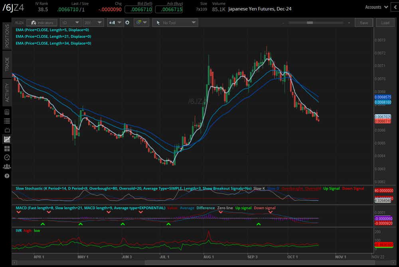Open the chart view in sidebar

pos(7,139)
